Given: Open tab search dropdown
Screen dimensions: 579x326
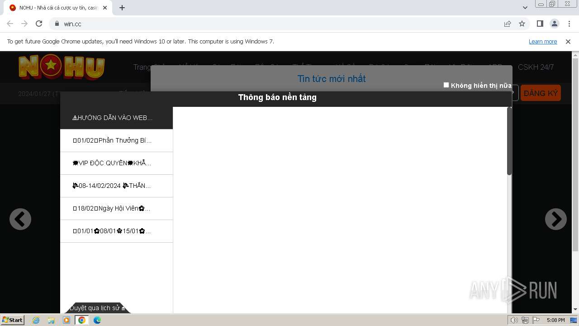Looking at the screenshot, I should pos(525,8).
